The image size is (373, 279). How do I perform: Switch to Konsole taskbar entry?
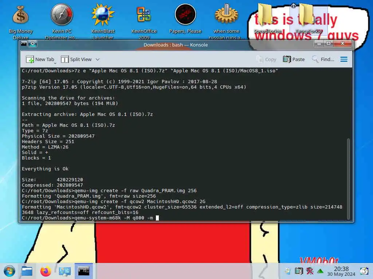(x=83, y=271)
